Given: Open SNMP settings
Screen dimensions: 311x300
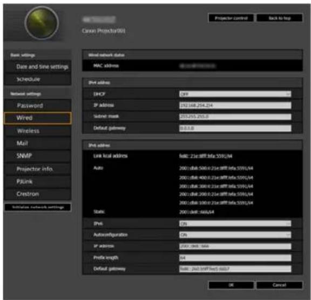Looking at the screenshot, I should [x=37, y=156].
